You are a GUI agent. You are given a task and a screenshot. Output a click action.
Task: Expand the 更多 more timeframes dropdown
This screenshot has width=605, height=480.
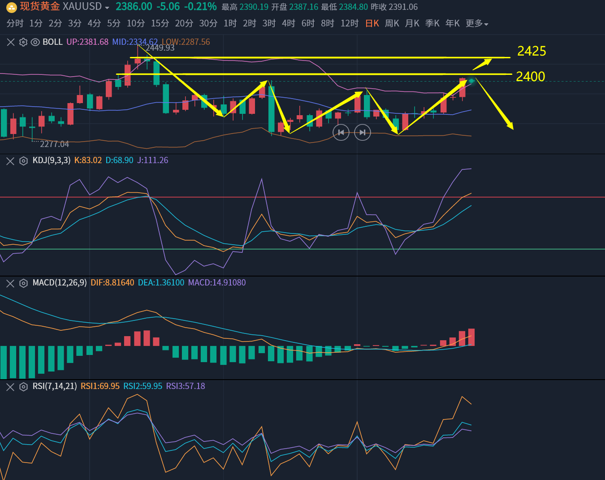coord(477,23)
